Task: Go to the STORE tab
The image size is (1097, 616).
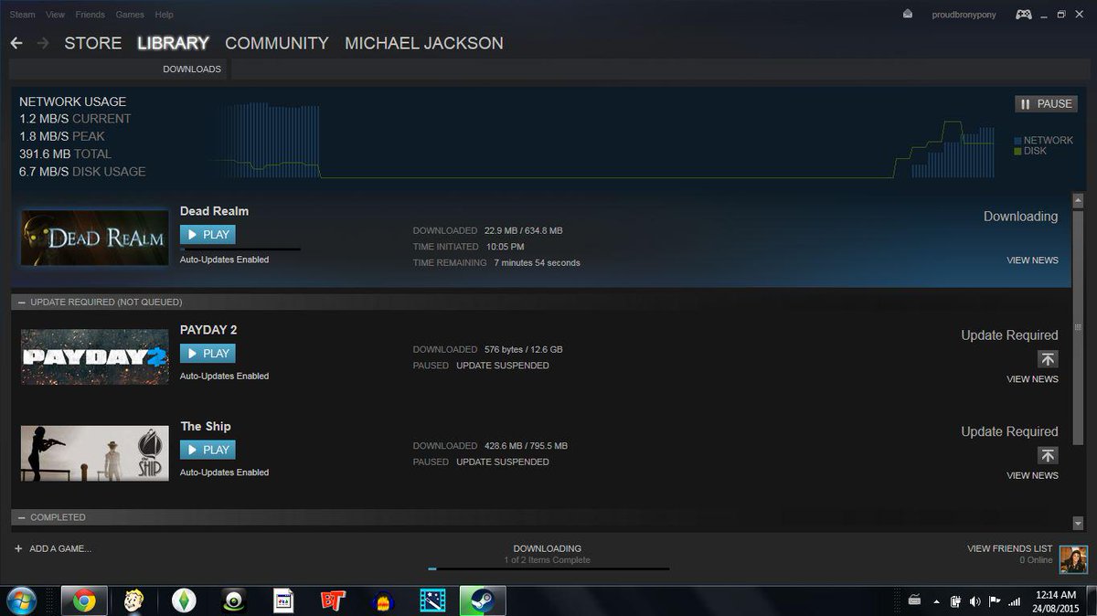Action: point(92,43)
